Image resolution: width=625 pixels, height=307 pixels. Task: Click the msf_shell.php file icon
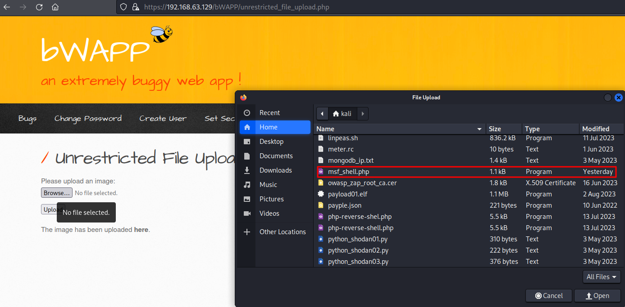[321, 172]
